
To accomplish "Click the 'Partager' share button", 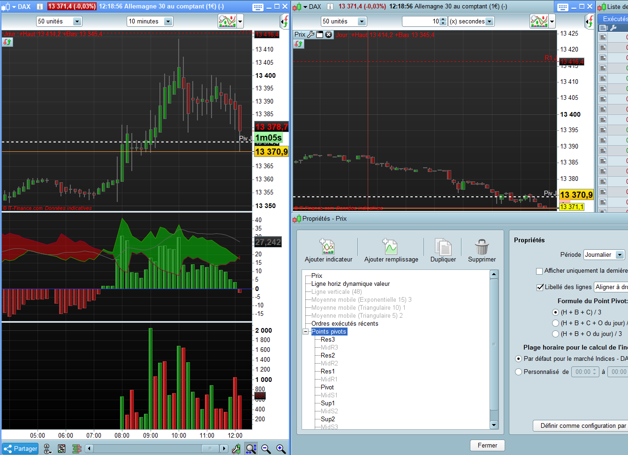I will point(20,449).
